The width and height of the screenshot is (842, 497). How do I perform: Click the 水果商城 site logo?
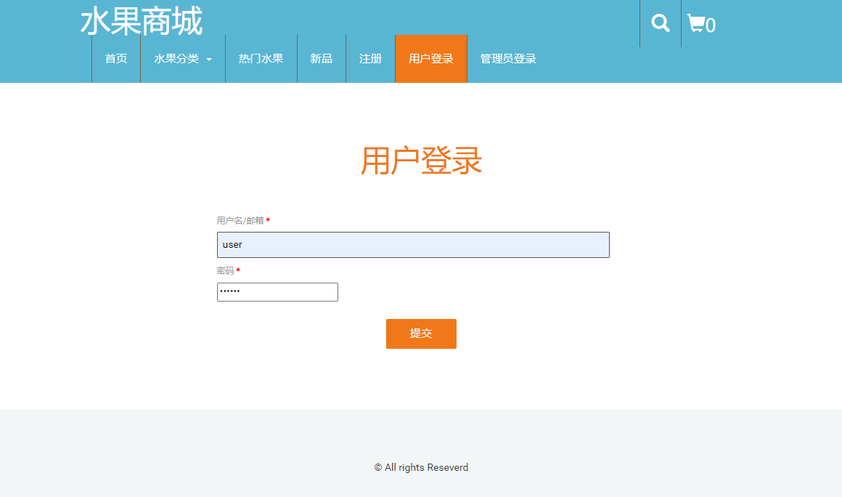coord(142,22)
